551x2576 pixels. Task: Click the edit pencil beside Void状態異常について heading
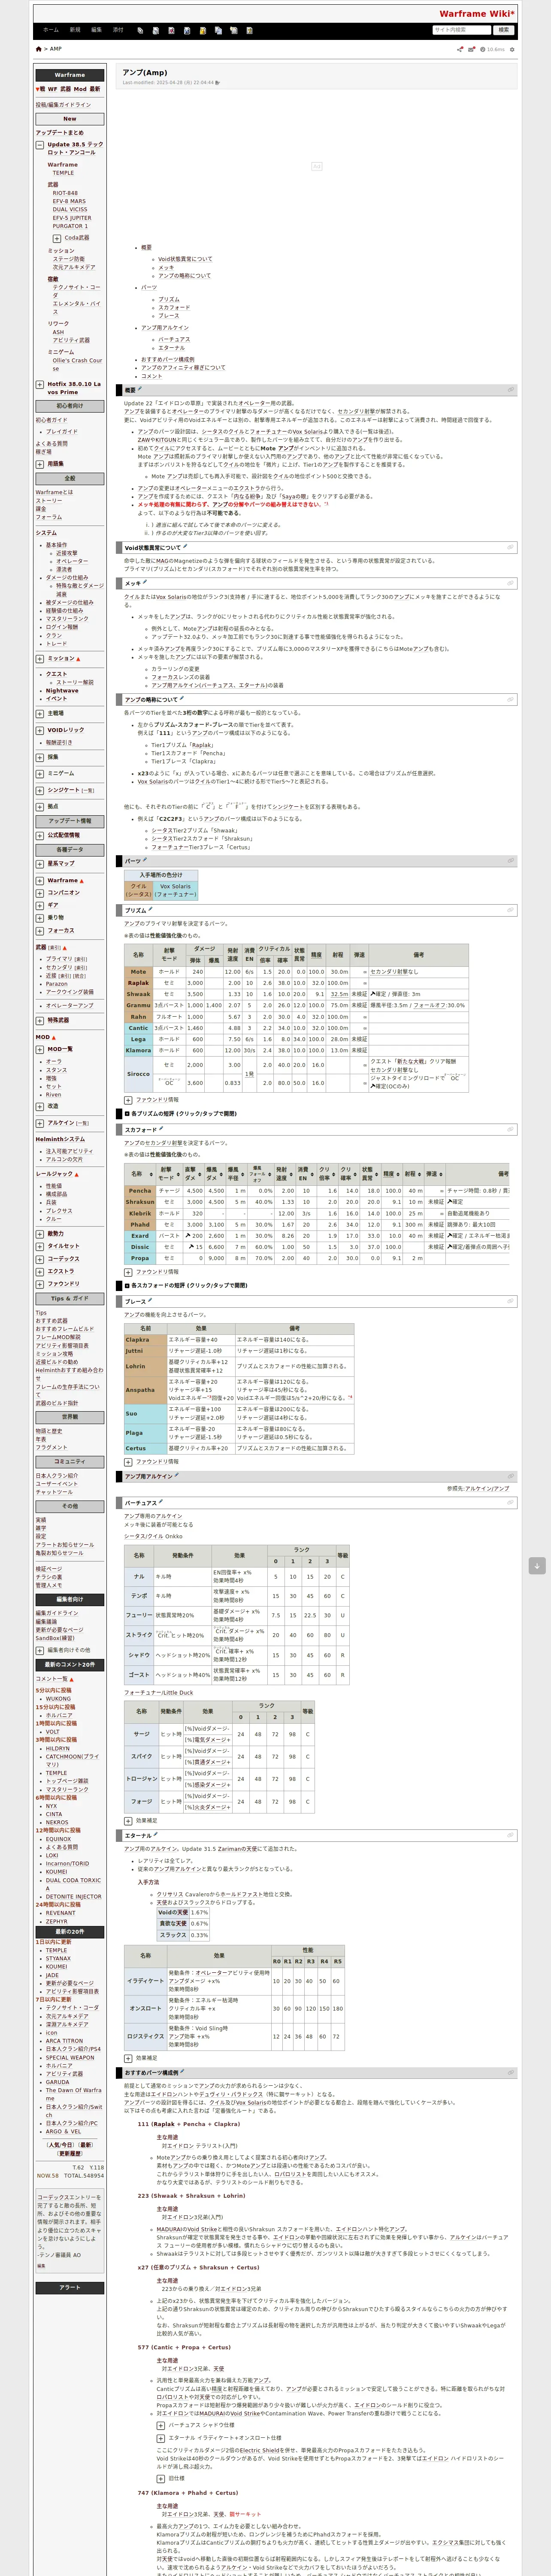click(x=186, y=546)
